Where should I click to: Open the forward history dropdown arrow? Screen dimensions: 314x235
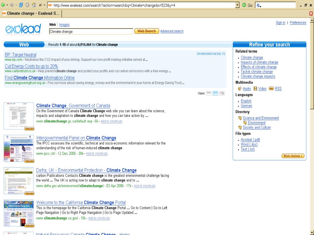(16, 5)
